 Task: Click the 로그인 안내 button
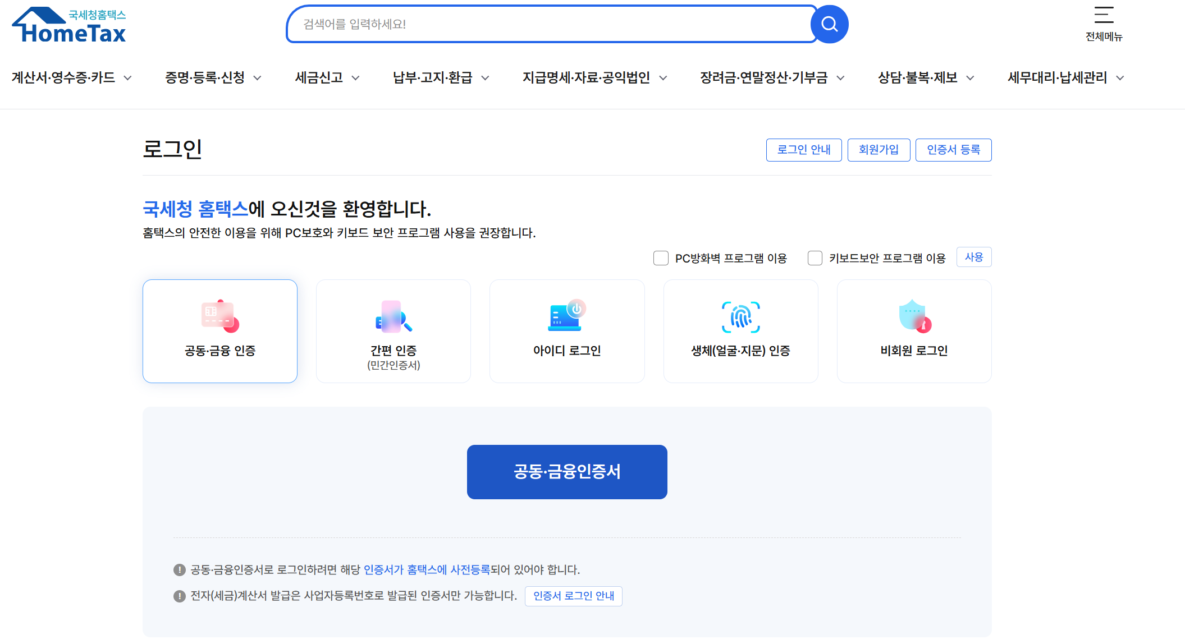click(804, 150)
